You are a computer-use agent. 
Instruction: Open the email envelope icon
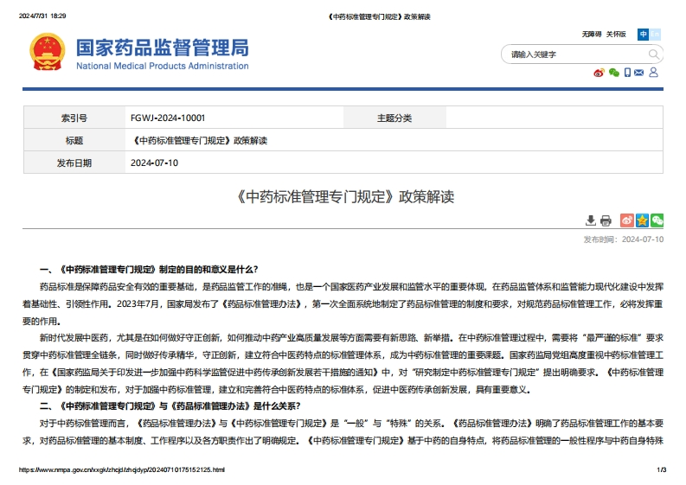[639, 73]
